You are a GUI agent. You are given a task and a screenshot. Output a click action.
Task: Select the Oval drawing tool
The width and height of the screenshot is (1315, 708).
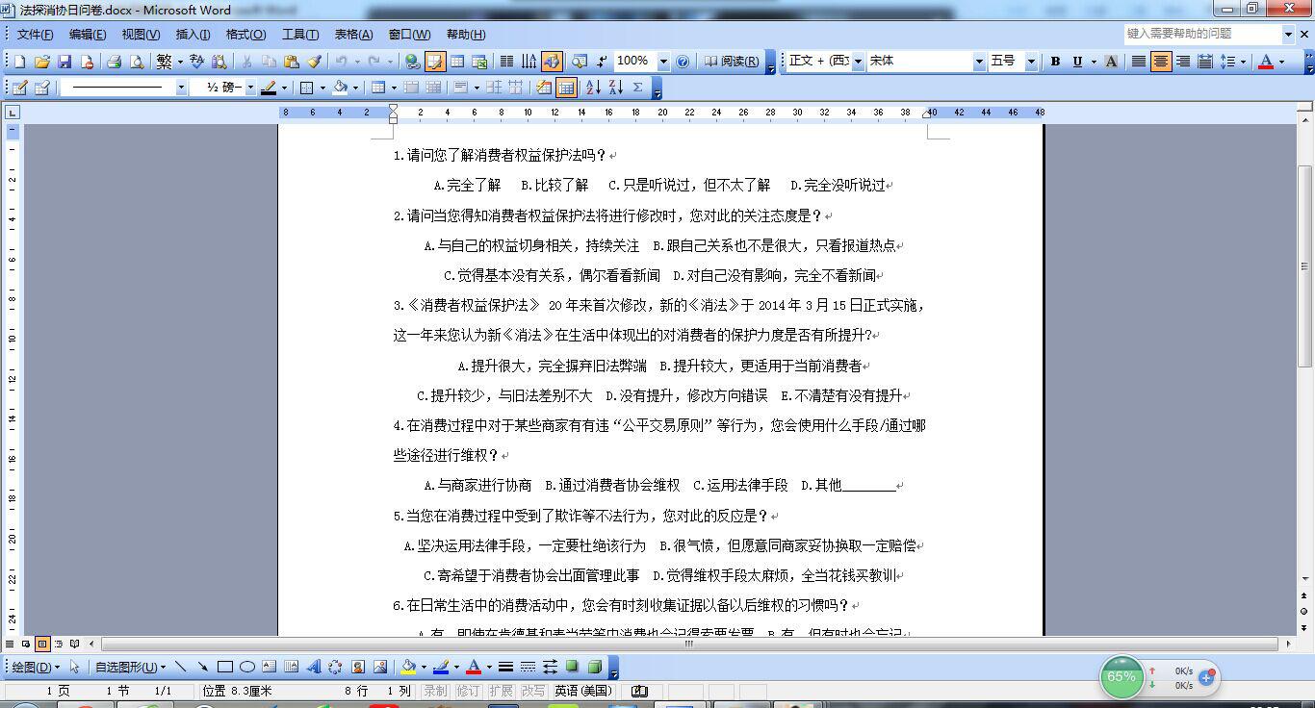247,667
